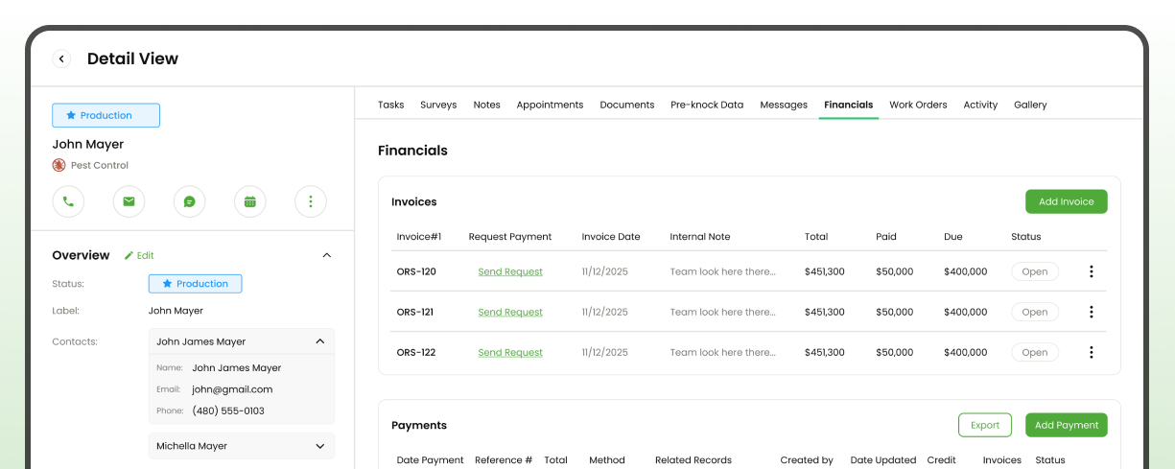This screenshot has height=469, width=1175.
Task: Collapse the Overview section
Action: [327, 255]
